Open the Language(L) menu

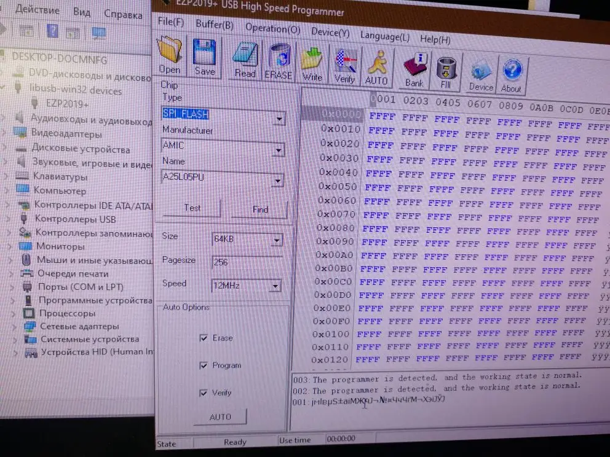385,36
